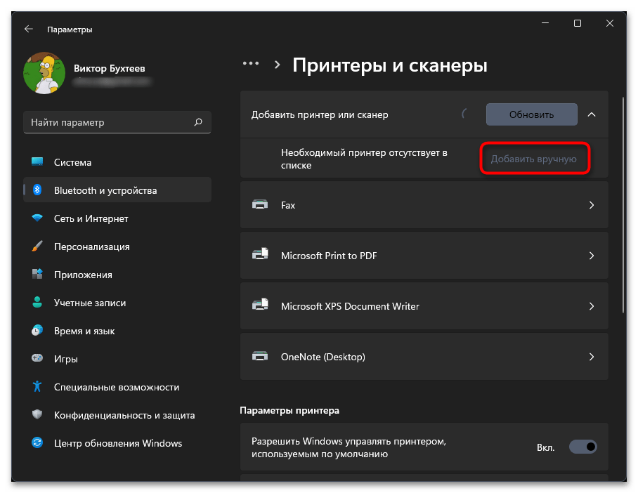Click the OneNote (Desktop) printer icon

click(260, 356)
